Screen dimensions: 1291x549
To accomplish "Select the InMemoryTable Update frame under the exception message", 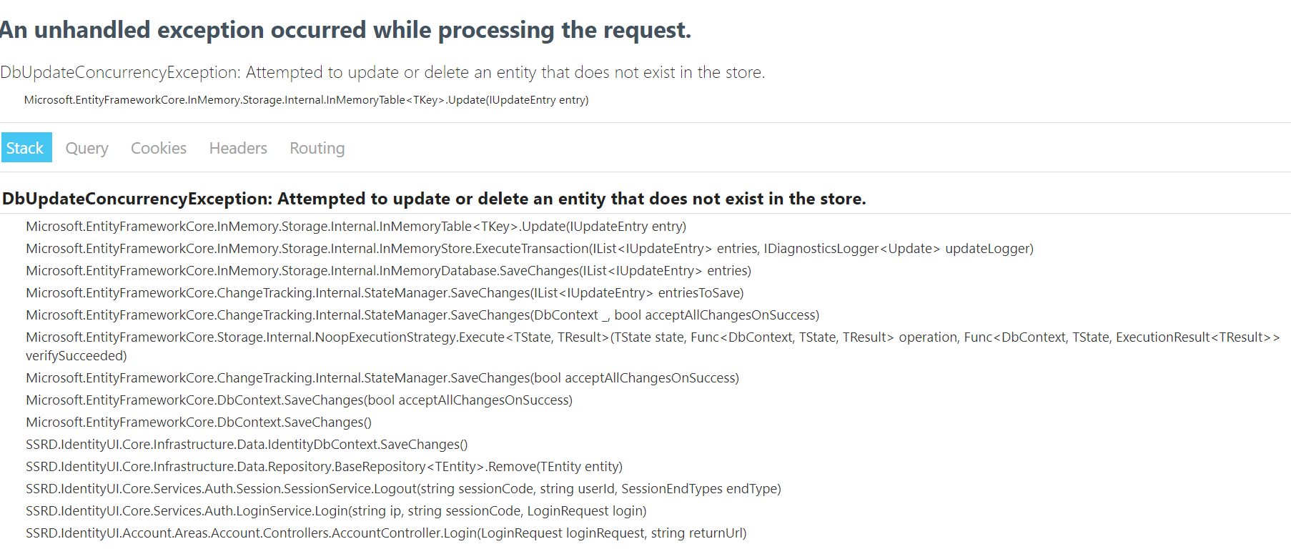I will click(x=306, y=100).
